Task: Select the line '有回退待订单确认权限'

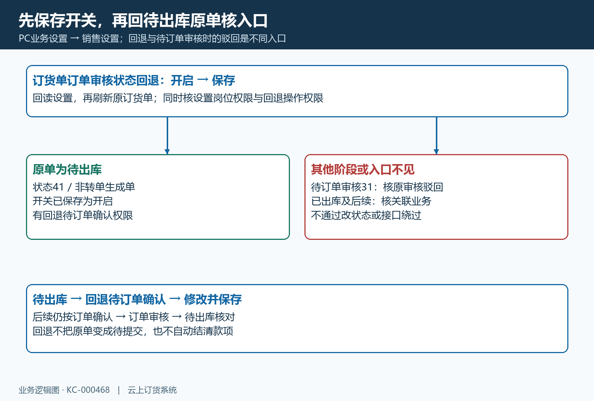Action: pyautogui.click(x=83, y=215)
